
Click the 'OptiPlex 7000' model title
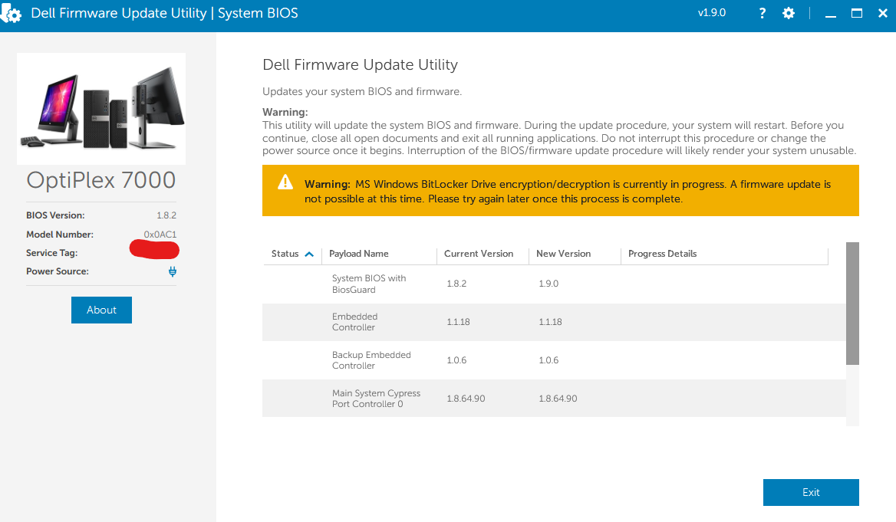[101, 180]
